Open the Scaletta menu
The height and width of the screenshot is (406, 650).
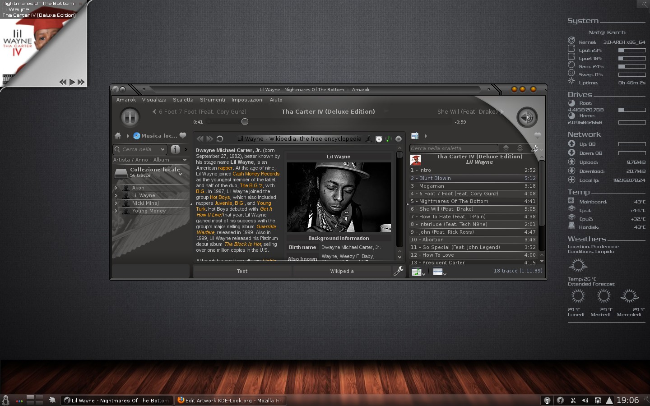point(183,100)
